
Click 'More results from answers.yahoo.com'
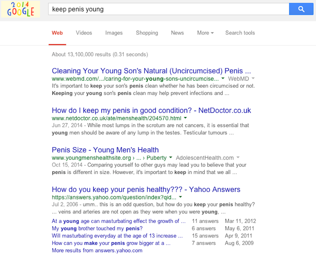pyautogui.click(x=97, y=251)
